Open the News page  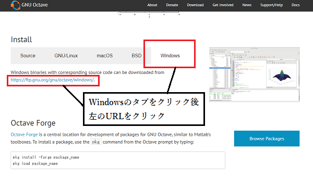[x=247, y=5]
